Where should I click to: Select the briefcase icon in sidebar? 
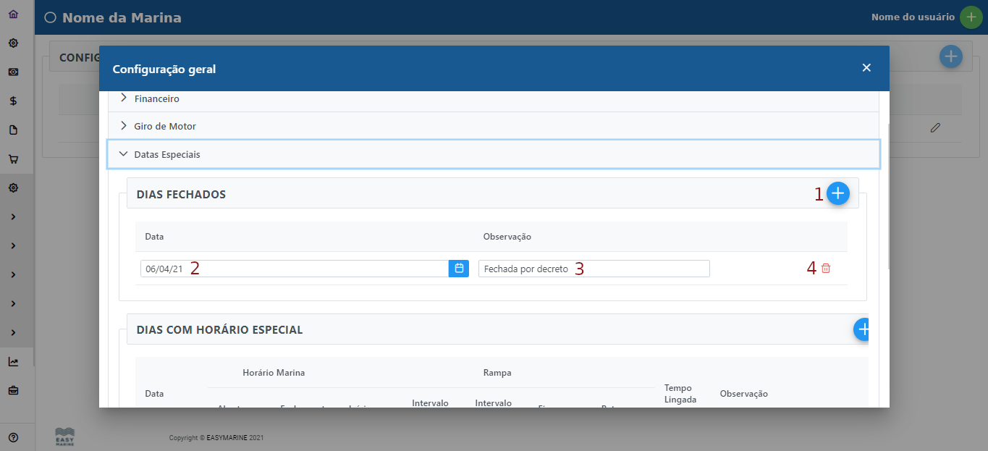point(13,390)
